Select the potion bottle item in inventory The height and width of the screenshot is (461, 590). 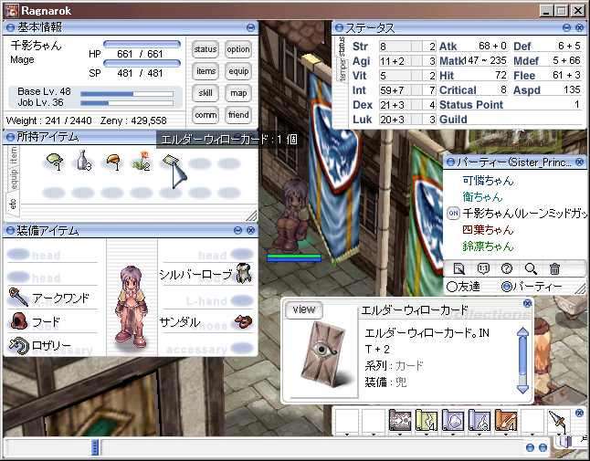pos(83,161)
